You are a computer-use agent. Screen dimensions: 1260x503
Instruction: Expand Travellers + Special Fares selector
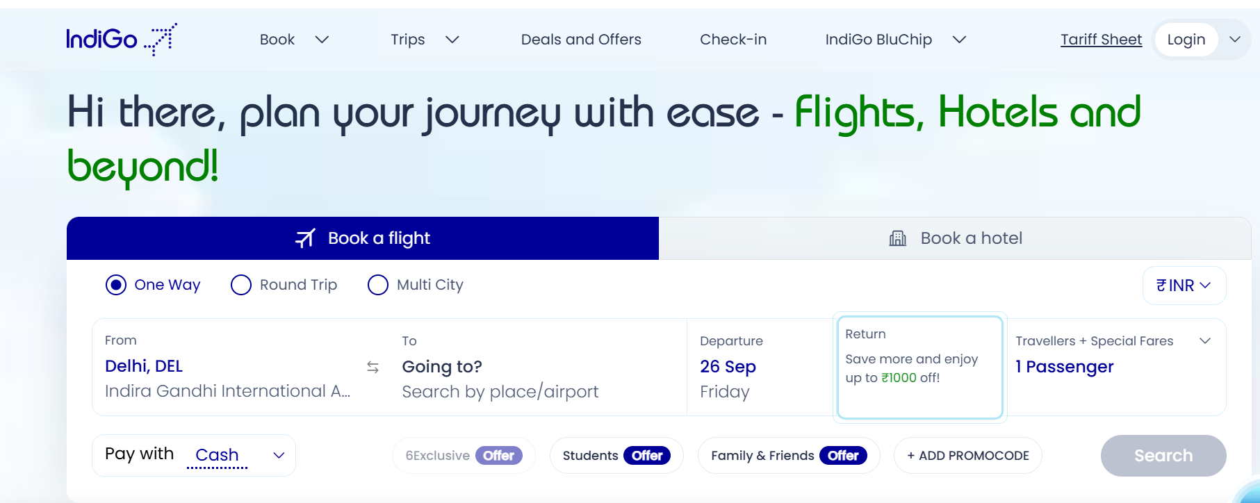click(1205, 340)
